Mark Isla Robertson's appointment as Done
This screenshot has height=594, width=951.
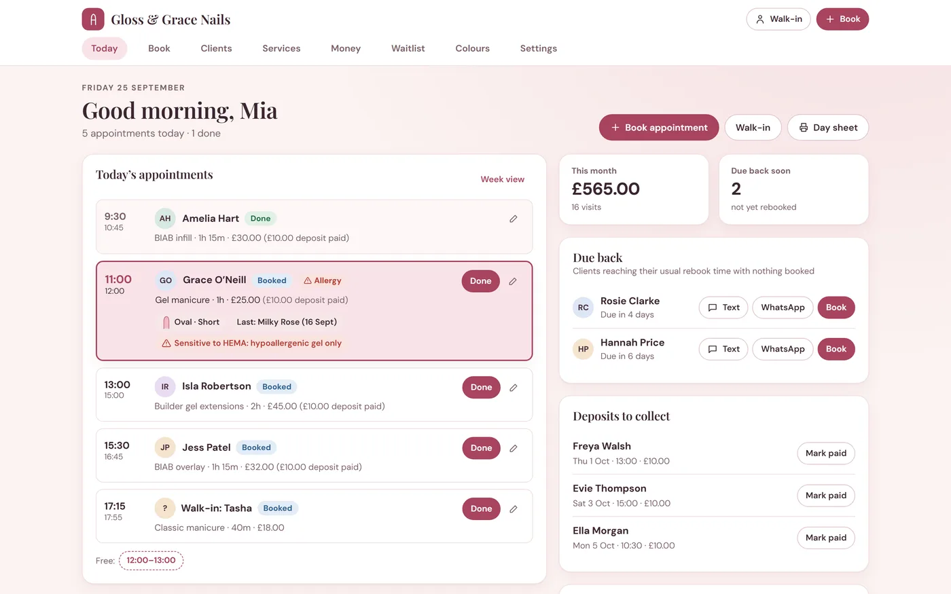[482, 388]
